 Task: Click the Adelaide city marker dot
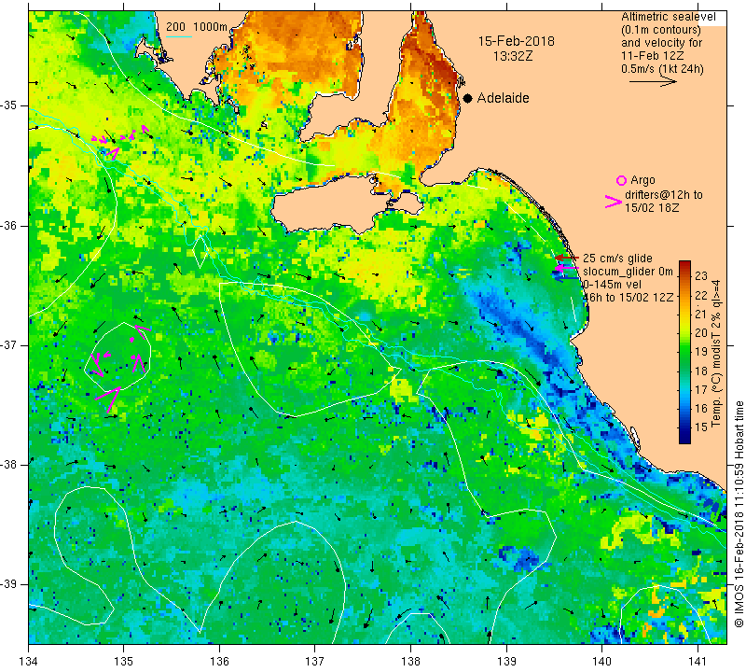468,98
